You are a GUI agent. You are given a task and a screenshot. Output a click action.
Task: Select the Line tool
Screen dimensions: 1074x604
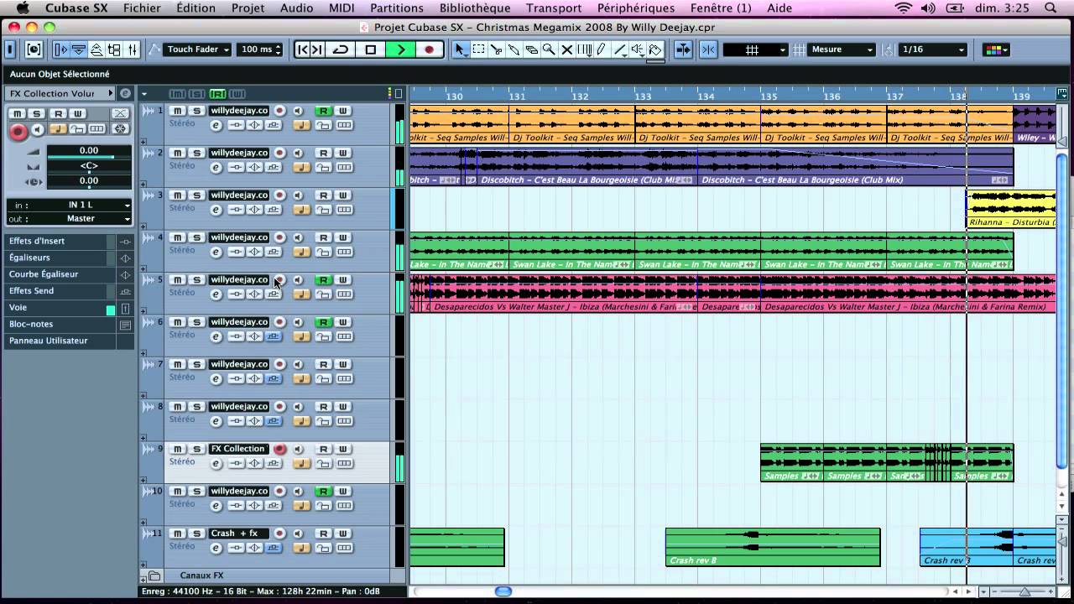coord(619,49)
